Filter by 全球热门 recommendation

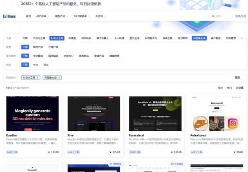point(69,56)
